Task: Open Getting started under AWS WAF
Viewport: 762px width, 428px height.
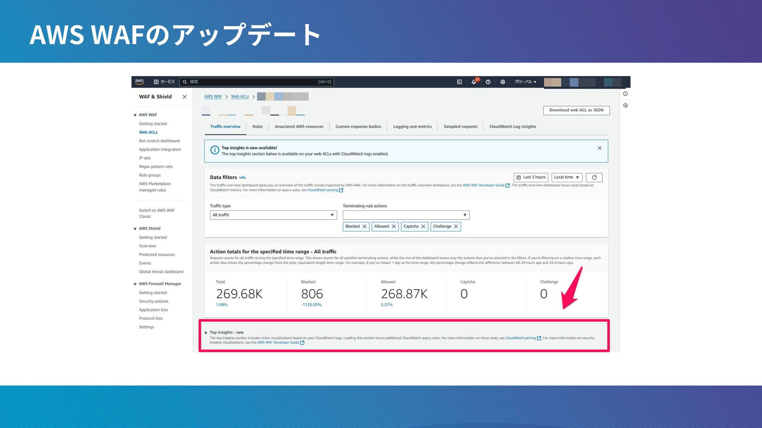Action: [153, 124]
